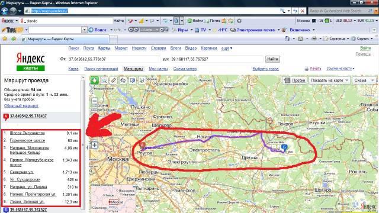Click the Яндекс Карты logo
The width and height of the screenshot is (379, 213).
(30, 62)
